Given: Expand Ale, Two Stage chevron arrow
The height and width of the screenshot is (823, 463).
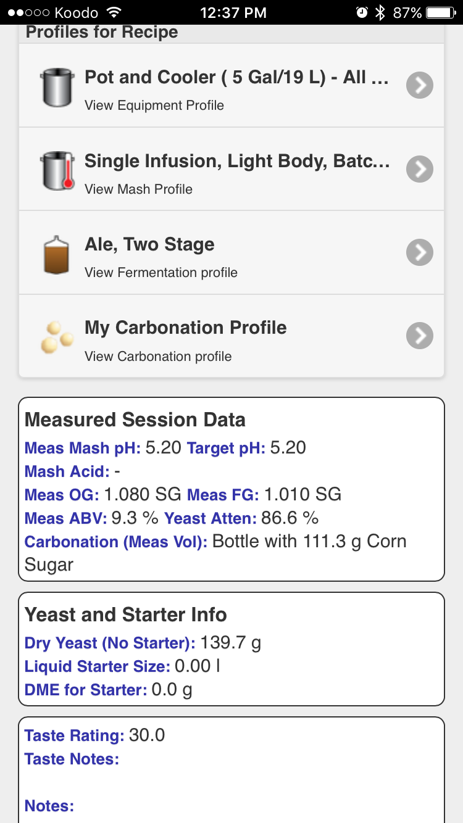Looking at the screenshot, I should (x=420, y=252).
